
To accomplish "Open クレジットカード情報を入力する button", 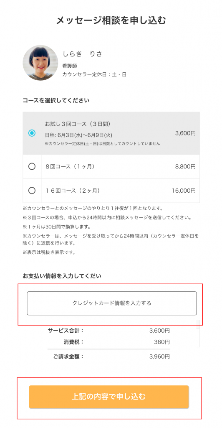I will pos(112,303).
